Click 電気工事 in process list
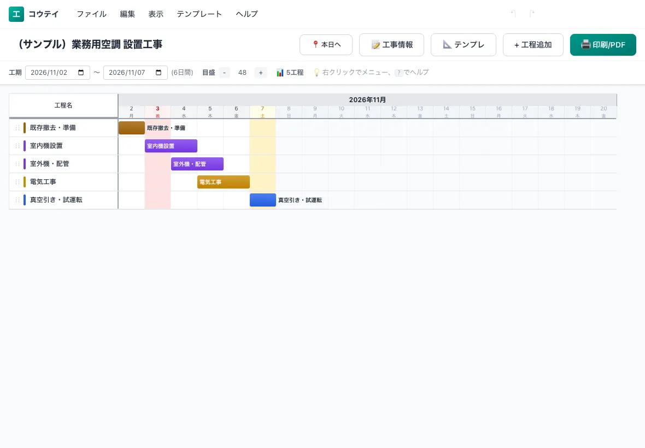This screenshot has height=448, width=645. (43, 182)
